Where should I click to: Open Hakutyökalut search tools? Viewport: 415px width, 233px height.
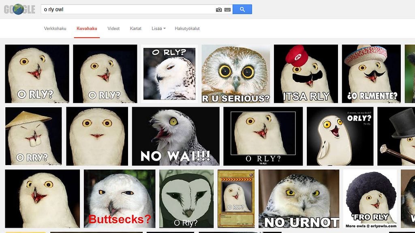point(187,29)
